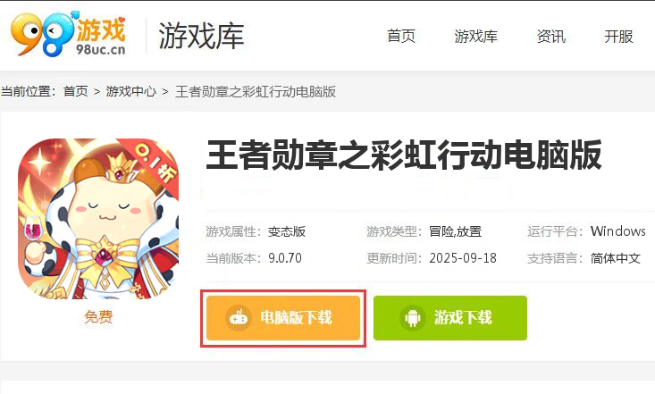Open the 游戏库 navigation menu item

click(x=475, y=37)
